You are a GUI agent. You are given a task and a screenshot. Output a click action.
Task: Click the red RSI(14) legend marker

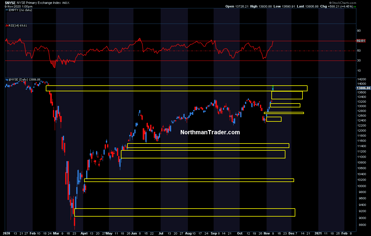[7, 26]
